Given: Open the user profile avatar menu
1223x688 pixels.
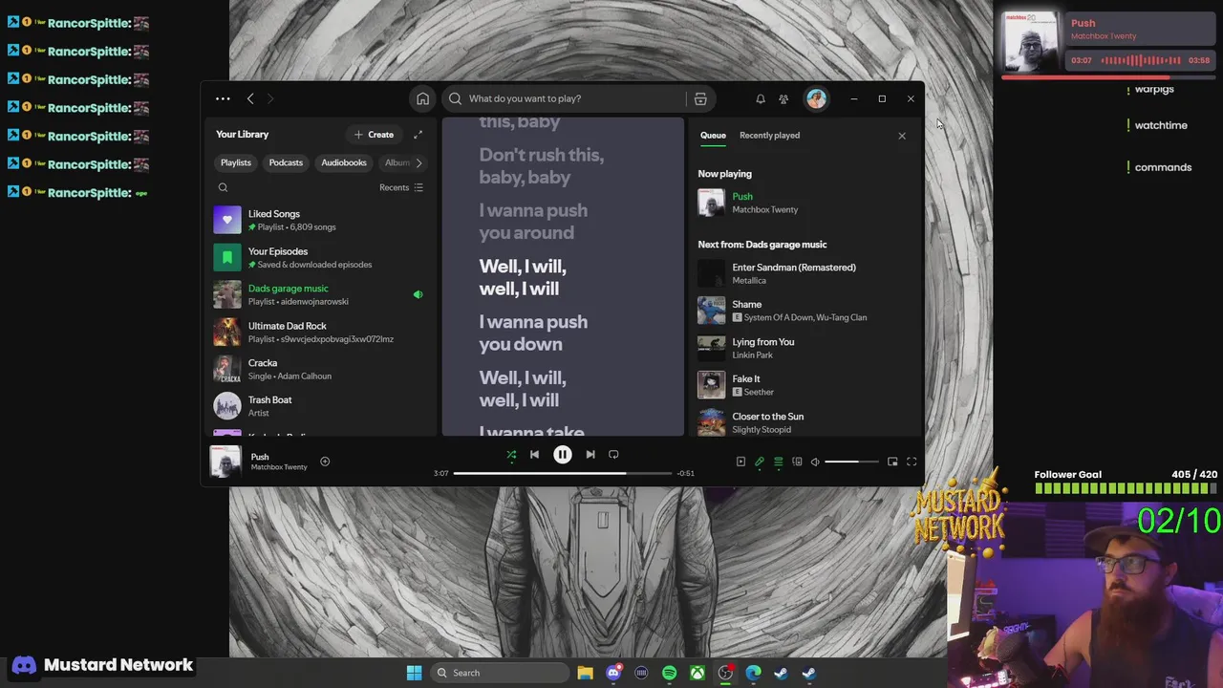Looking at the screenshot, I should pyautogui.click(x=816, y=98).
